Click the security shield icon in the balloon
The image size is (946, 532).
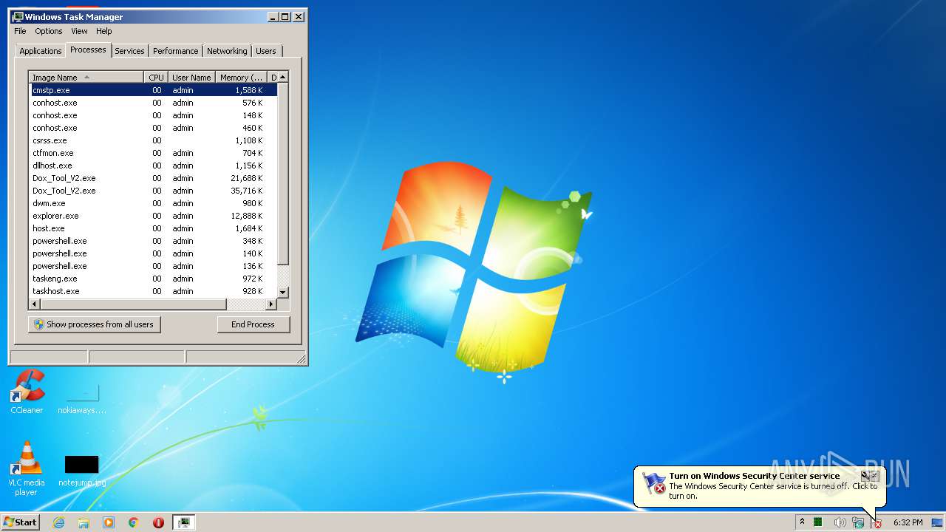point(654,483)
